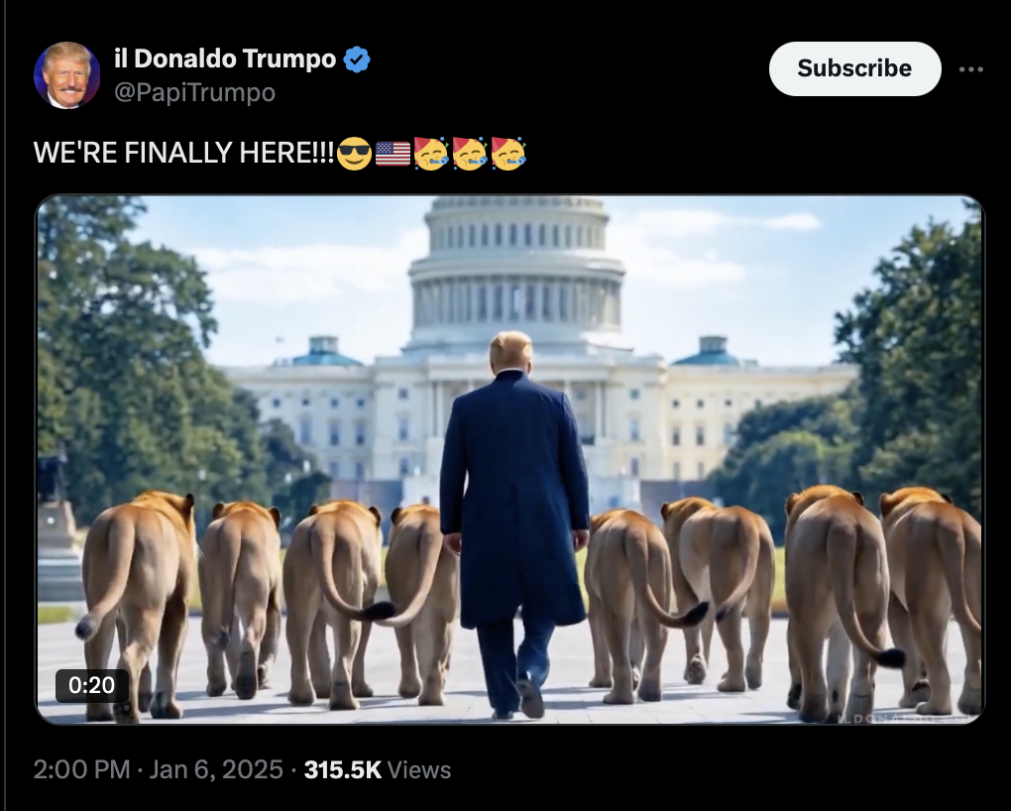Click the first party face emoji
The height and width of the screenshot is (811, 1011).
431,154
